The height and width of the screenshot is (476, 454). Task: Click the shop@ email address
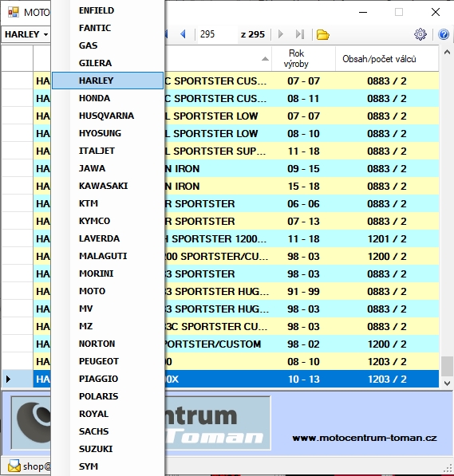click(x=37, y=466)
